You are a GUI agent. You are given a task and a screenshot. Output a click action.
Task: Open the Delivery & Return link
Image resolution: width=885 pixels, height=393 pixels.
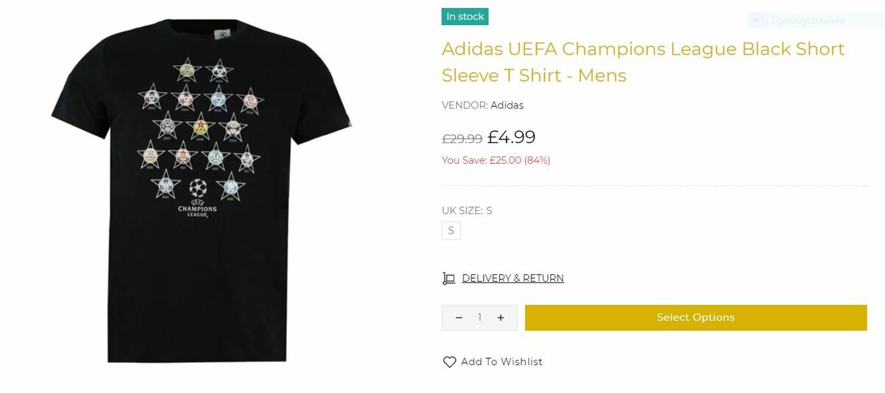(513, 279)
